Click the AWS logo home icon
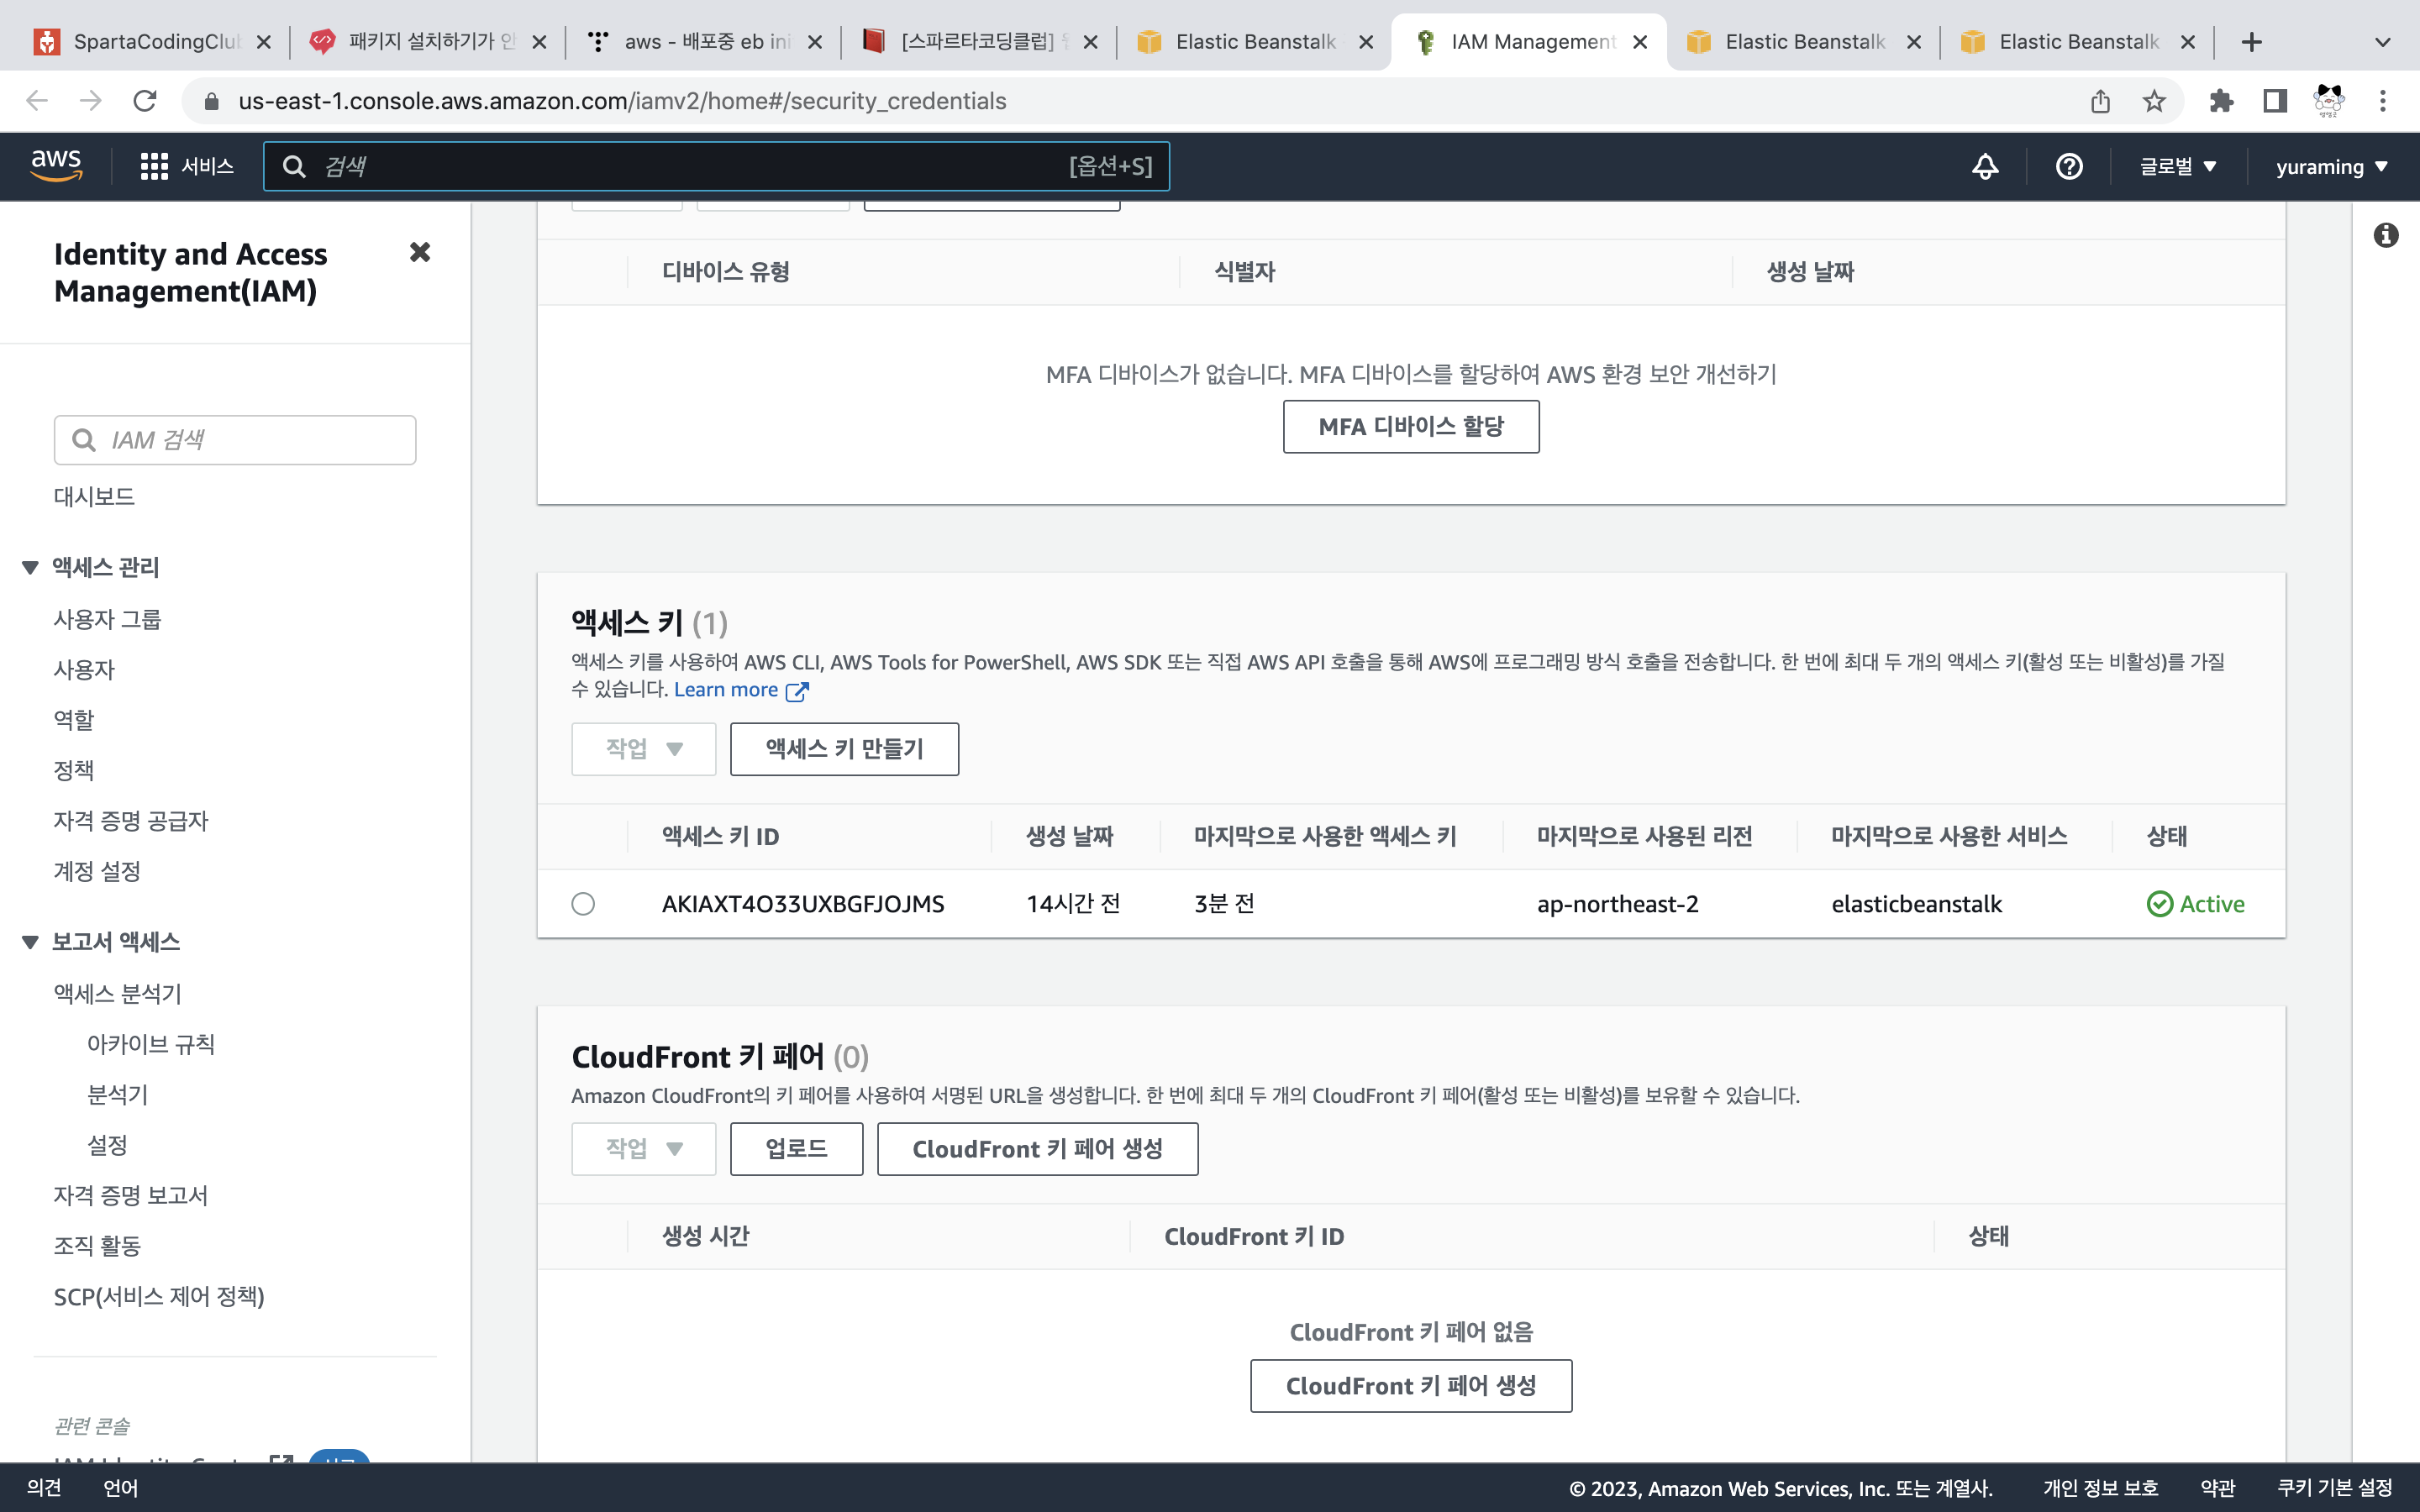 coord(56,165)
